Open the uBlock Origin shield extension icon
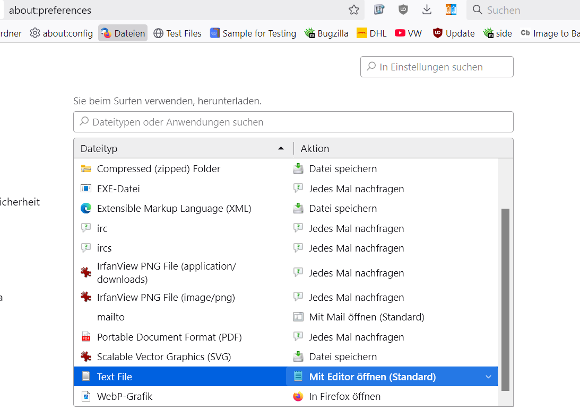Image resolution: width=580 pixels, height=411 pixels. point(404,10)
